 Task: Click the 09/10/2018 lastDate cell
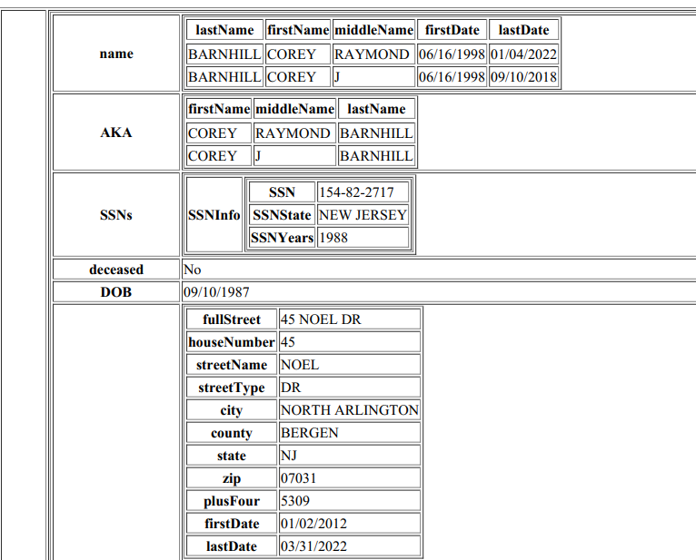click(x=523, y=77)
